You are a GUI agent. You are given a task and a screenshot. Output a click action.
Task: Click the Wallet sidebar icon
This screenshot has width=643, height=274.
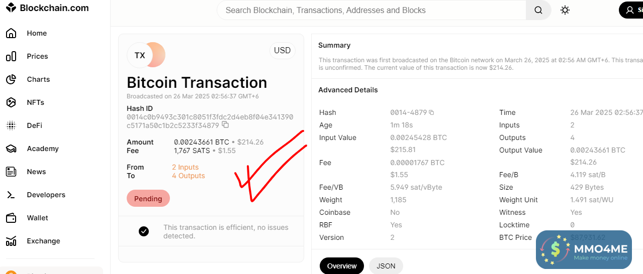click(x=11, y=218)
